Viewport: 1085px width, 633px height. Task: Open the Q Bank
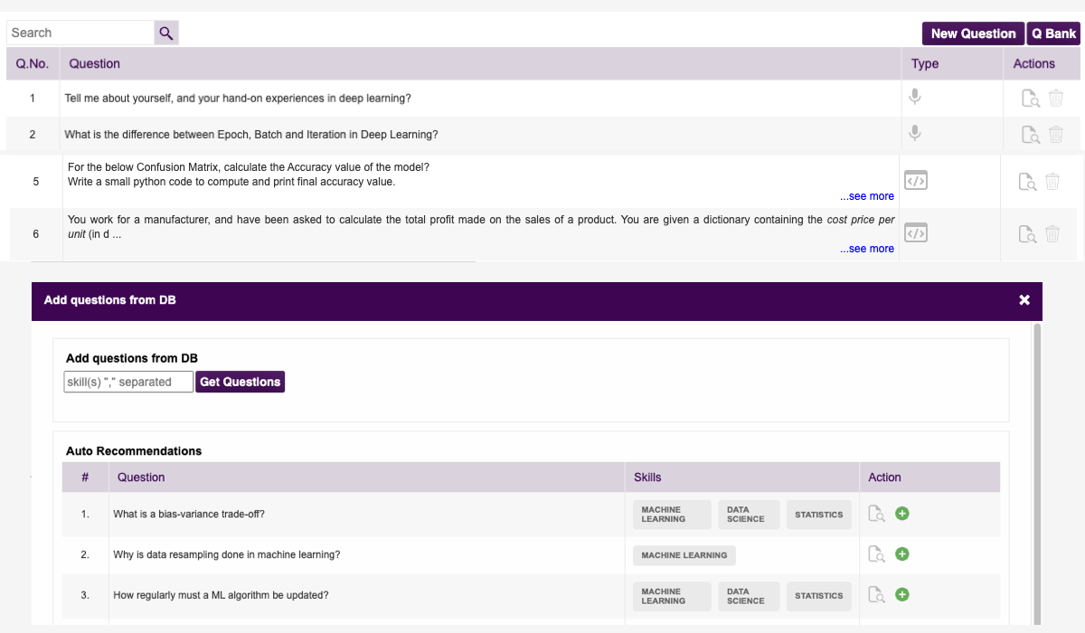coord(1053,33)
